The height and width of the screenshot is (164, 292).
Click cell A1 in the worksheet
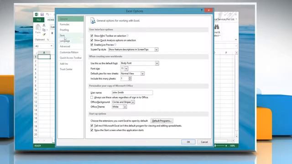pyautogui.click(x=44, y=56)
